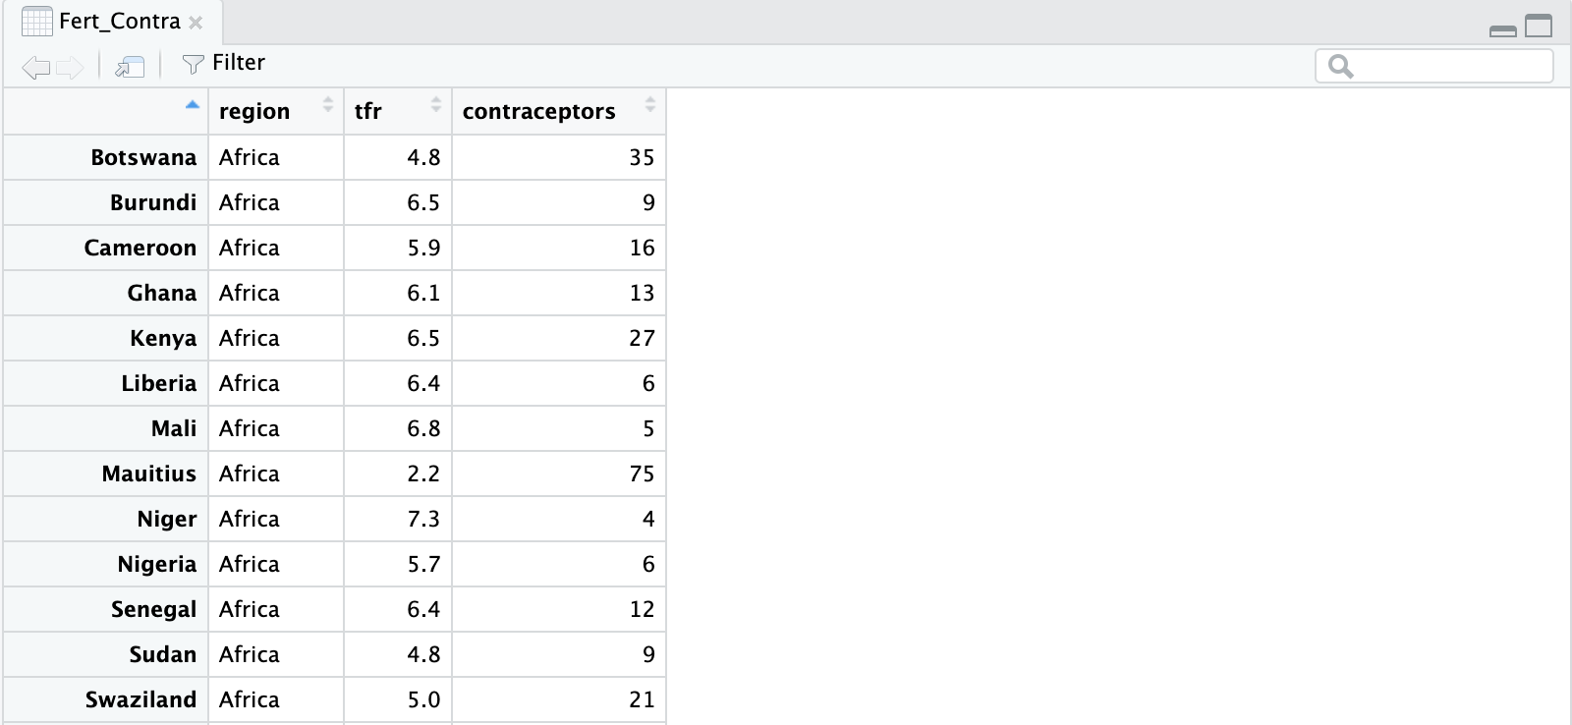Select the Botswana row name
The image size is (1572, 725).
[142, 157]
